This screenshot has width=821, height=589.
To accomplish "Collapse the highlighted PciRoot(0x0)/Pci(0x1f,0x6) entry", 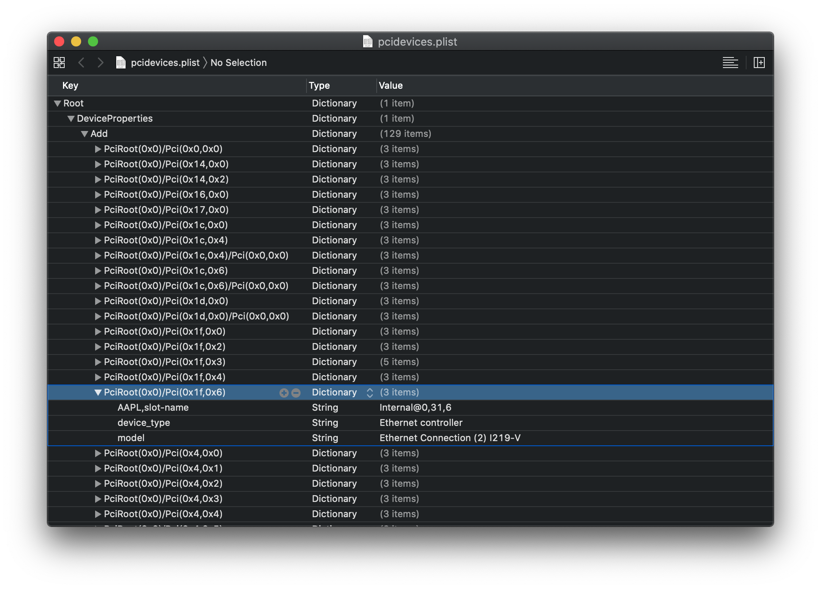I will 98,392.
